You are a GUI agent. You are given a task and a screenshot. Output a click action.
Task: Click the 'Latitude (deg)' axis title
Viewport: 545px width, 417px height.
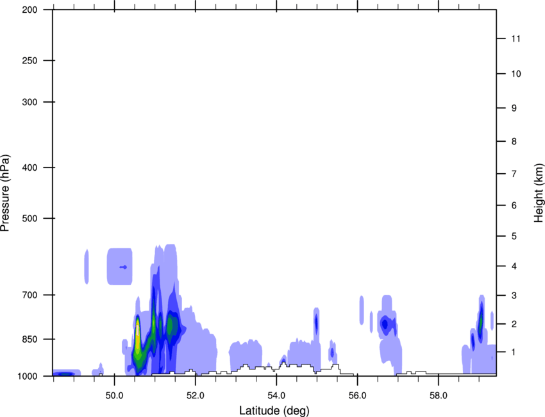pos(274,411)
